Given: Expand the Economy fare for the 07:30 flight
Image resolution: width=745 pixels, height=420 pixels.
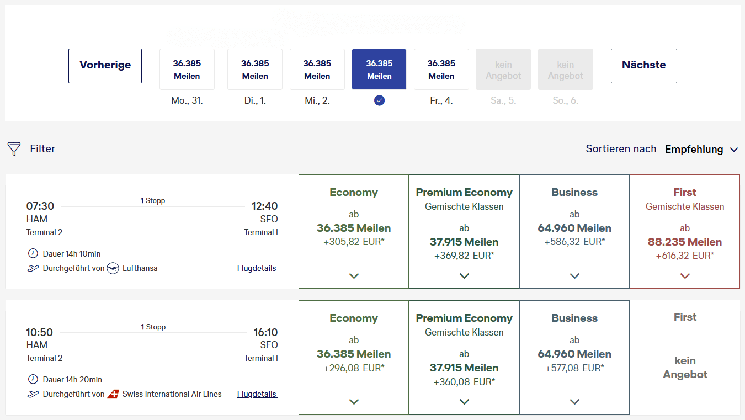Looking at the screenshot, I should pos(353,275).
